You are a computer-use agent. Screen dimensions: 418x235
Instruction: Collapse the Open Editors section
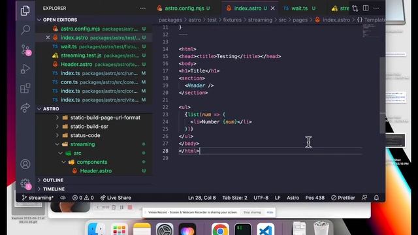click(59, 20)
